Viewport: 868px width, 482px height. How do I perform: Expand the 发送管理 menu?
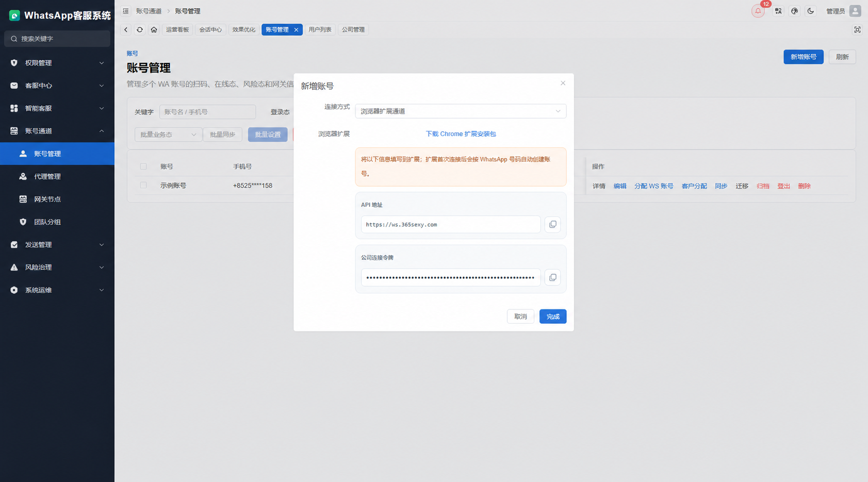point(57,244)
